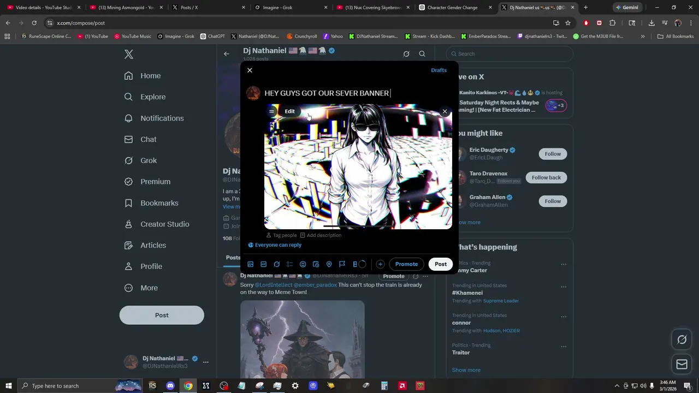699x393 pixels.
Task: Open Grok enhance icon in composer
Action: (277, 264)
